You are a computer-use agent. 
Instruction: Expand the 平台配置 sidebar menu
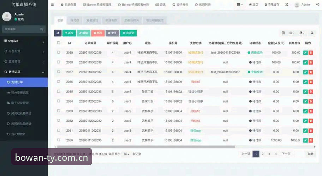pos(24,51)
